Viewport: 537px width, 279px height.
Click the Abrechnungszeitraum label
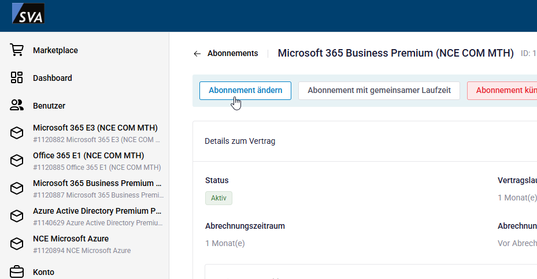[245, 226]
